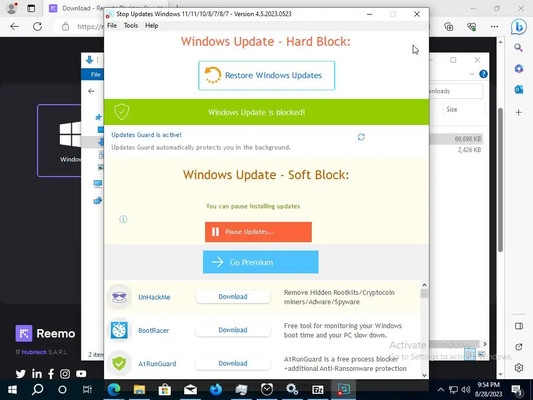
Task: Click the Updates Guard refresh icon
Action: (361, 137)
